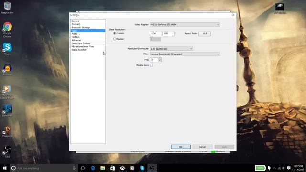Switch to Skype in the taskbar
This screenshot has width=306, height=172.
pos(142,168)
